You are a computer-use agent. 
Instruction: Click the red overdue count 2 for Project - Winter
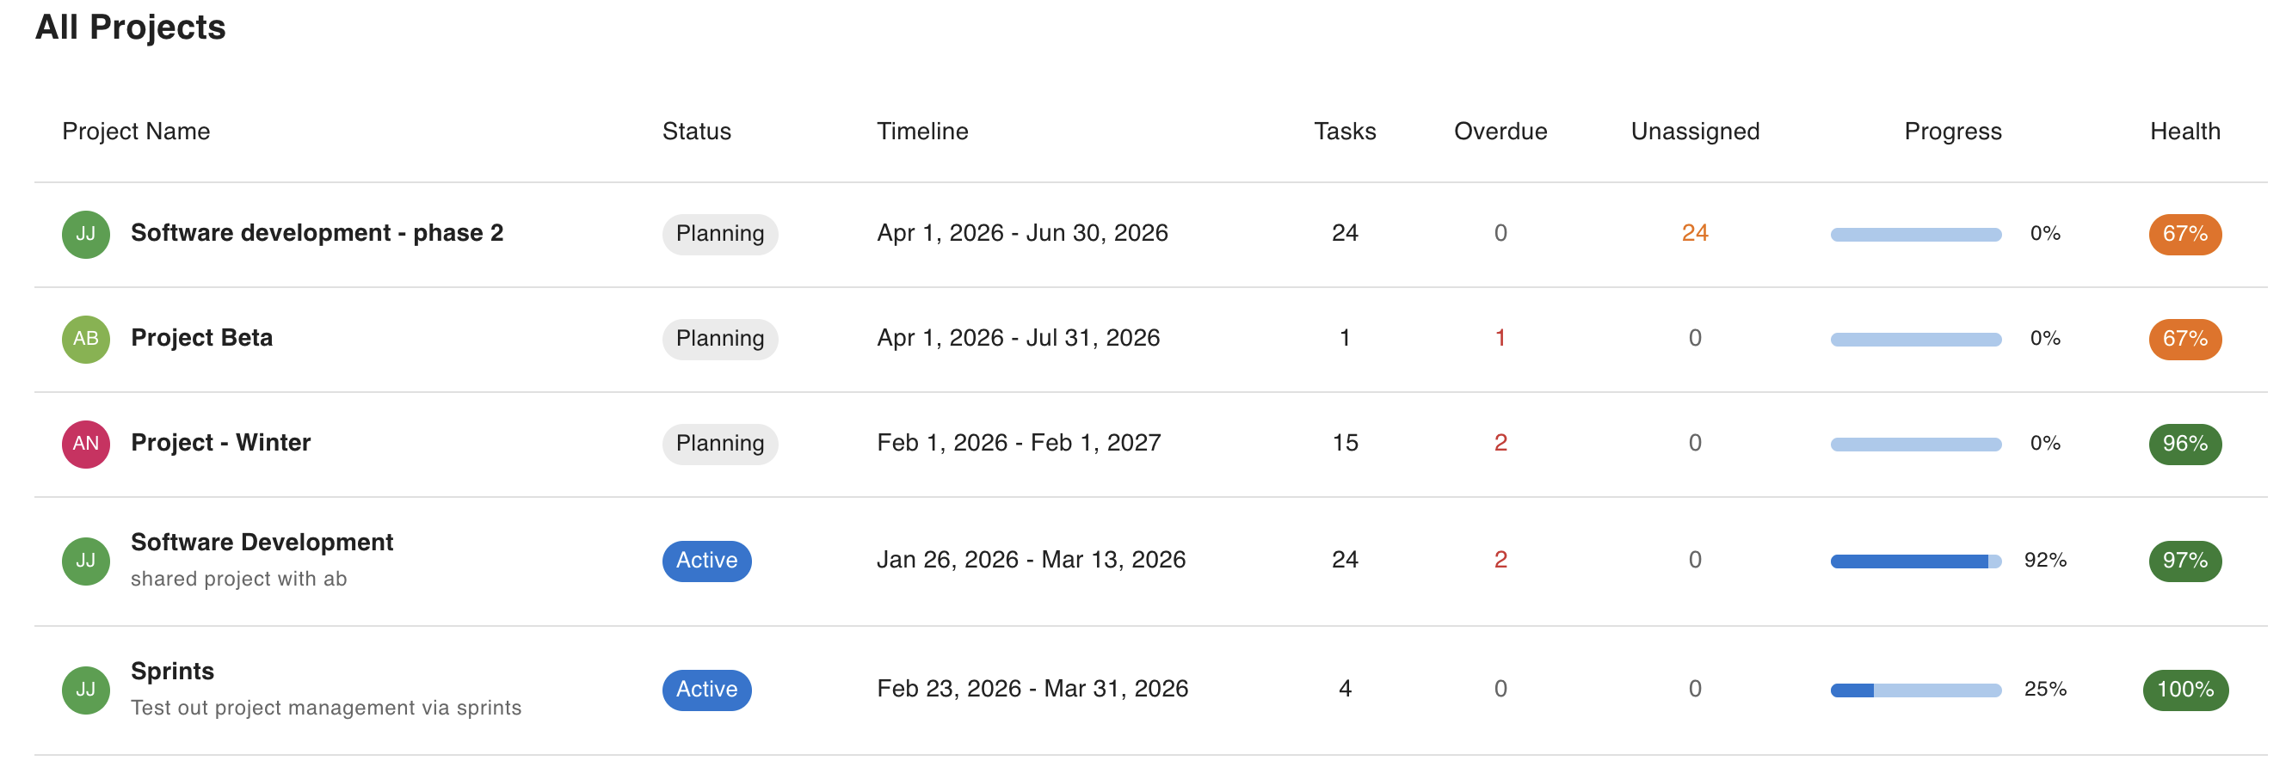tap(1500, 444)
